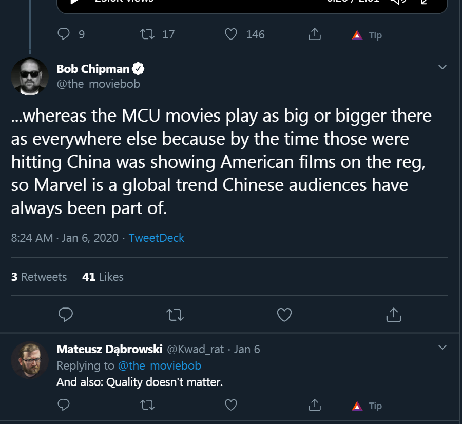
Task: Open Bob Chipman's profile picture
Action: click(30, 76)
